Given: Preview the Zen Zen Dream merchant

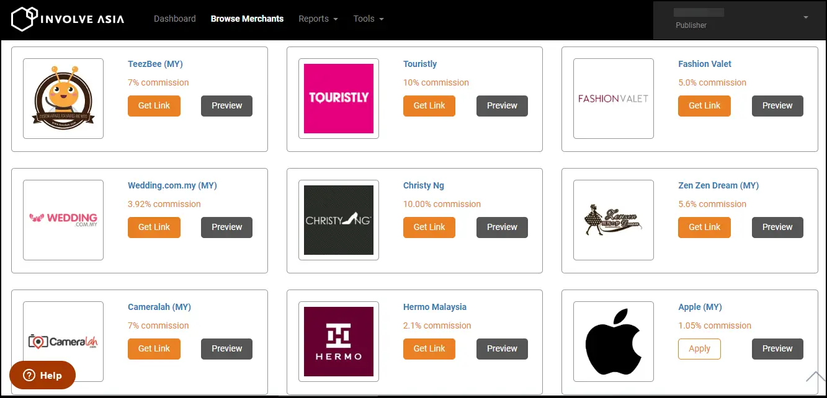Looking at the screenshot, I should point(777,227).
